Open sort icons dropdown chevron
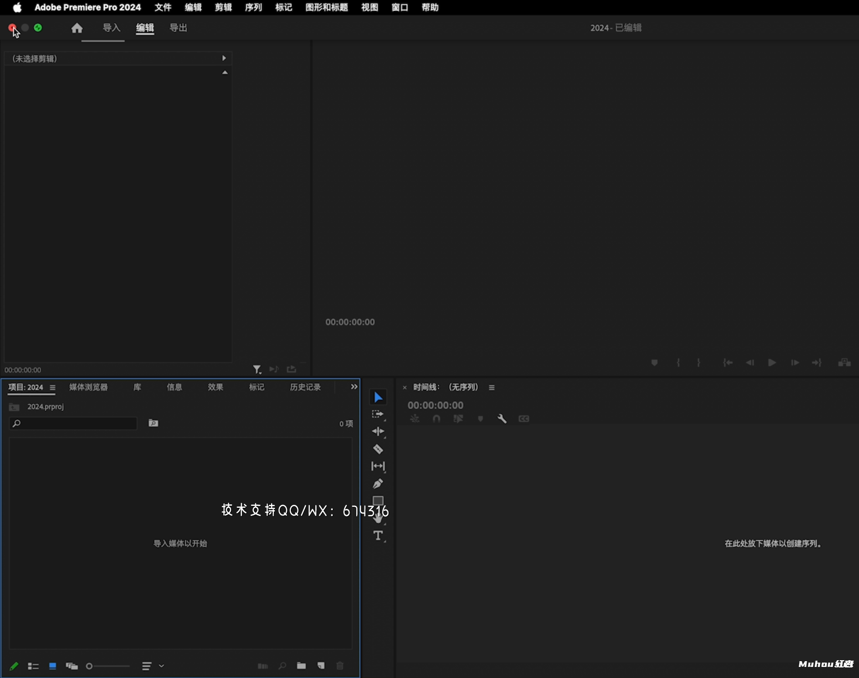859x678 pixels. [161, 666]
